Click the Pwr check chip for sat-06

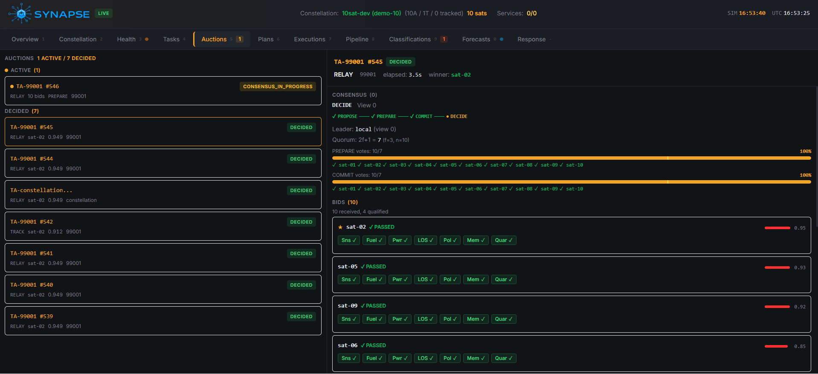(400, 358)
